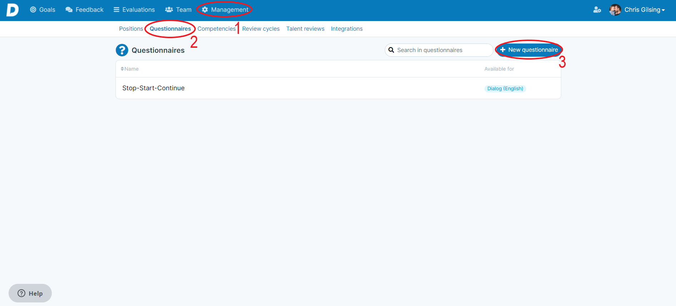Open the Team section
Viewport: 676px width, 306px height.
pos(178,10)
